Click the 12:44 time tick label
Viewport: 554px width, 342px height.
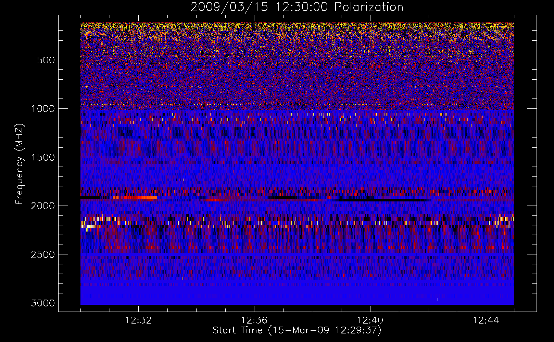click(x=486, y=320)
